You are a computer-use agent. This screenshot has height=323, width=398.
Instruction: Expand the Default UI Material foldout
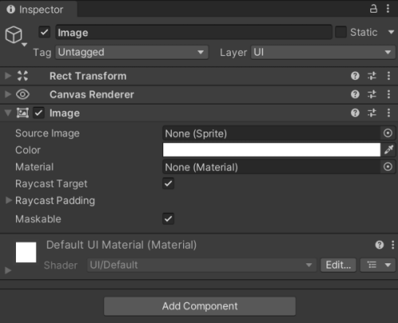tap(8, 270)
